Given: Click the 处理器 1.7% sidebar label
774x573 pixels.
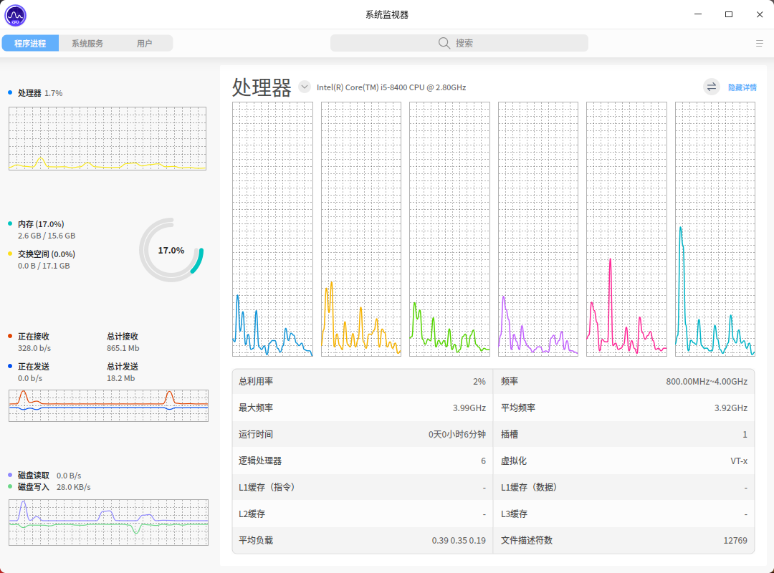Looking at the screenshot, I should 40,93.
